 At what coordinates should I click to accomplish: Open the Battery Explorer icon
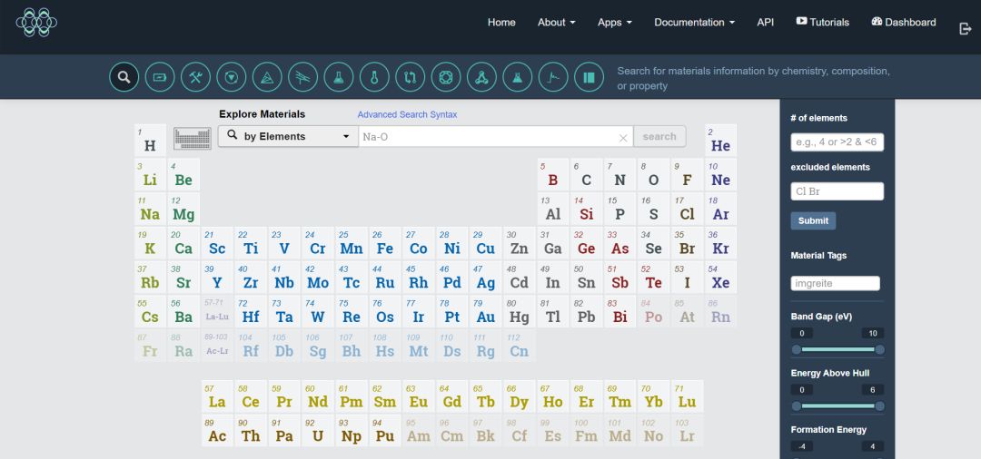(x=160, y=77)
